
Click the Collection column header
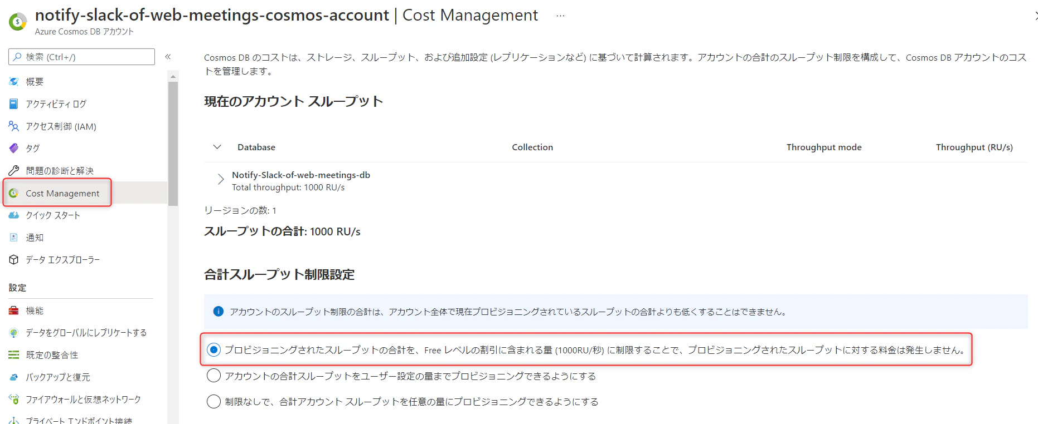tap(532, 147)
